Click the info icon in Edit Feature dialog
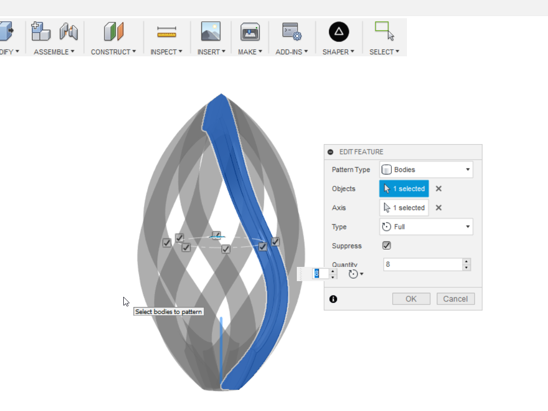548x411 pixels. tap(333, 299)
